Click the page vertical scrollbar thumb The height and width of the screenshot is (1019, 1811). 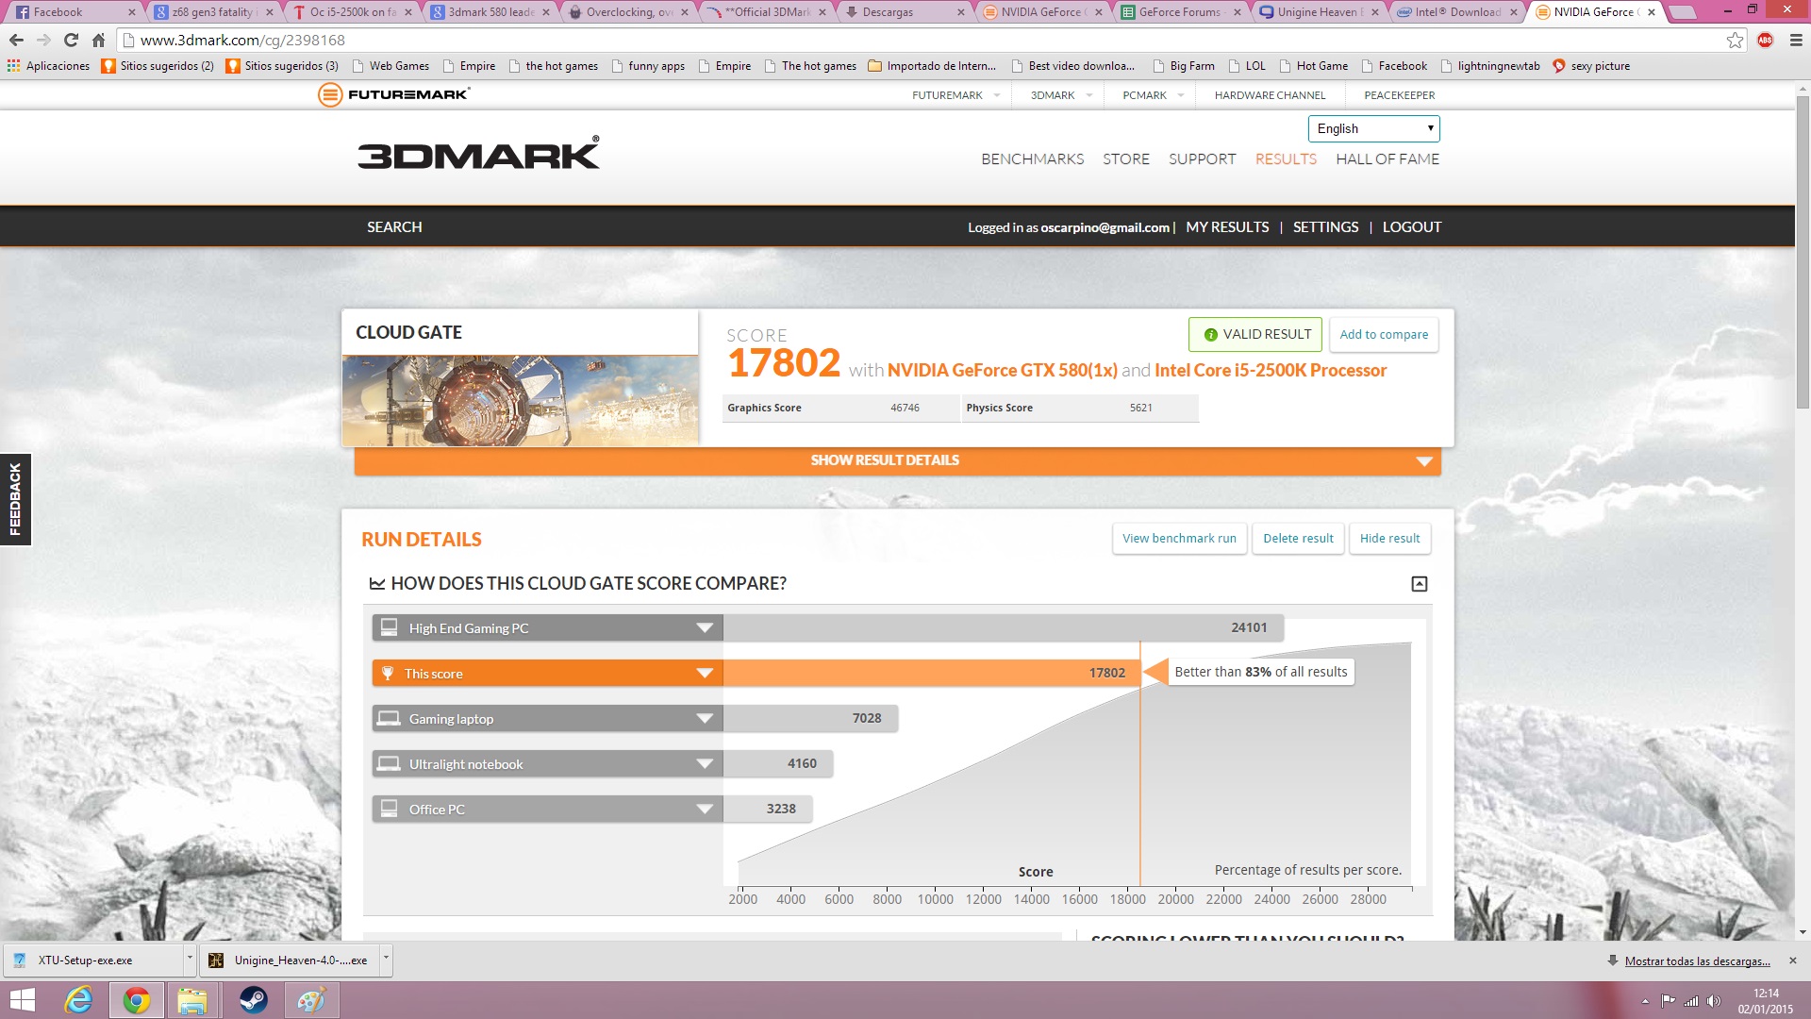(1802, 253)
